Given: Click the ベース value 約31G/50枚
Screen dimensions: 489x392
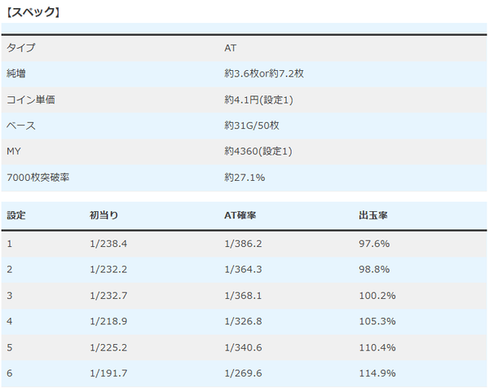Looking at the screenshot, I should coord(251,126).
